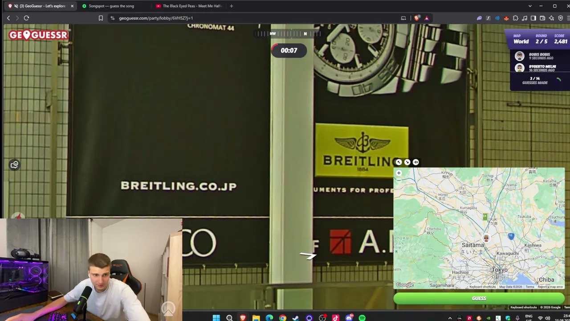Open the tab search dropdown arrow
This screenshot has width=570, height=321.
point(530,6)
